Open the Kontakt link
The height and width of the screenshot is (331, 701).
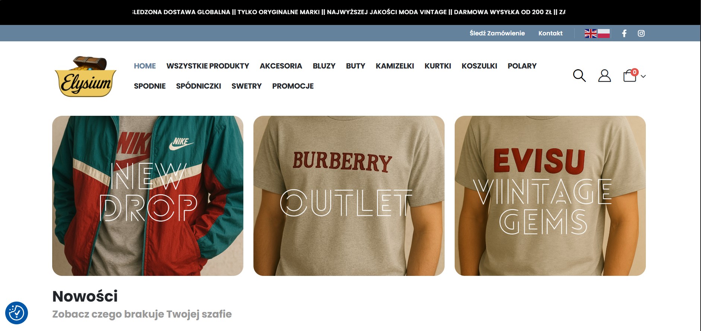(x=550, y=33)
